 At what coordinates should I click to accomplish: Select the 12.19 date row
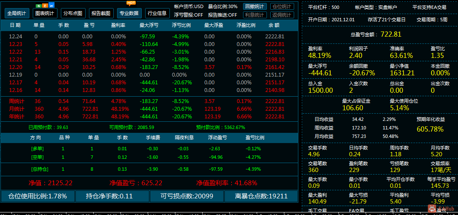pyautogui.click(x=149, y=75)
